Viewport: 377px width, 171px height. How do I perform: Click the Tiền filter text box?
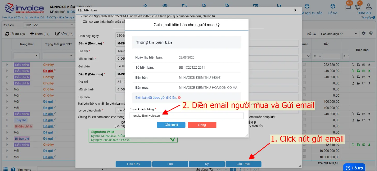point(331,56)
